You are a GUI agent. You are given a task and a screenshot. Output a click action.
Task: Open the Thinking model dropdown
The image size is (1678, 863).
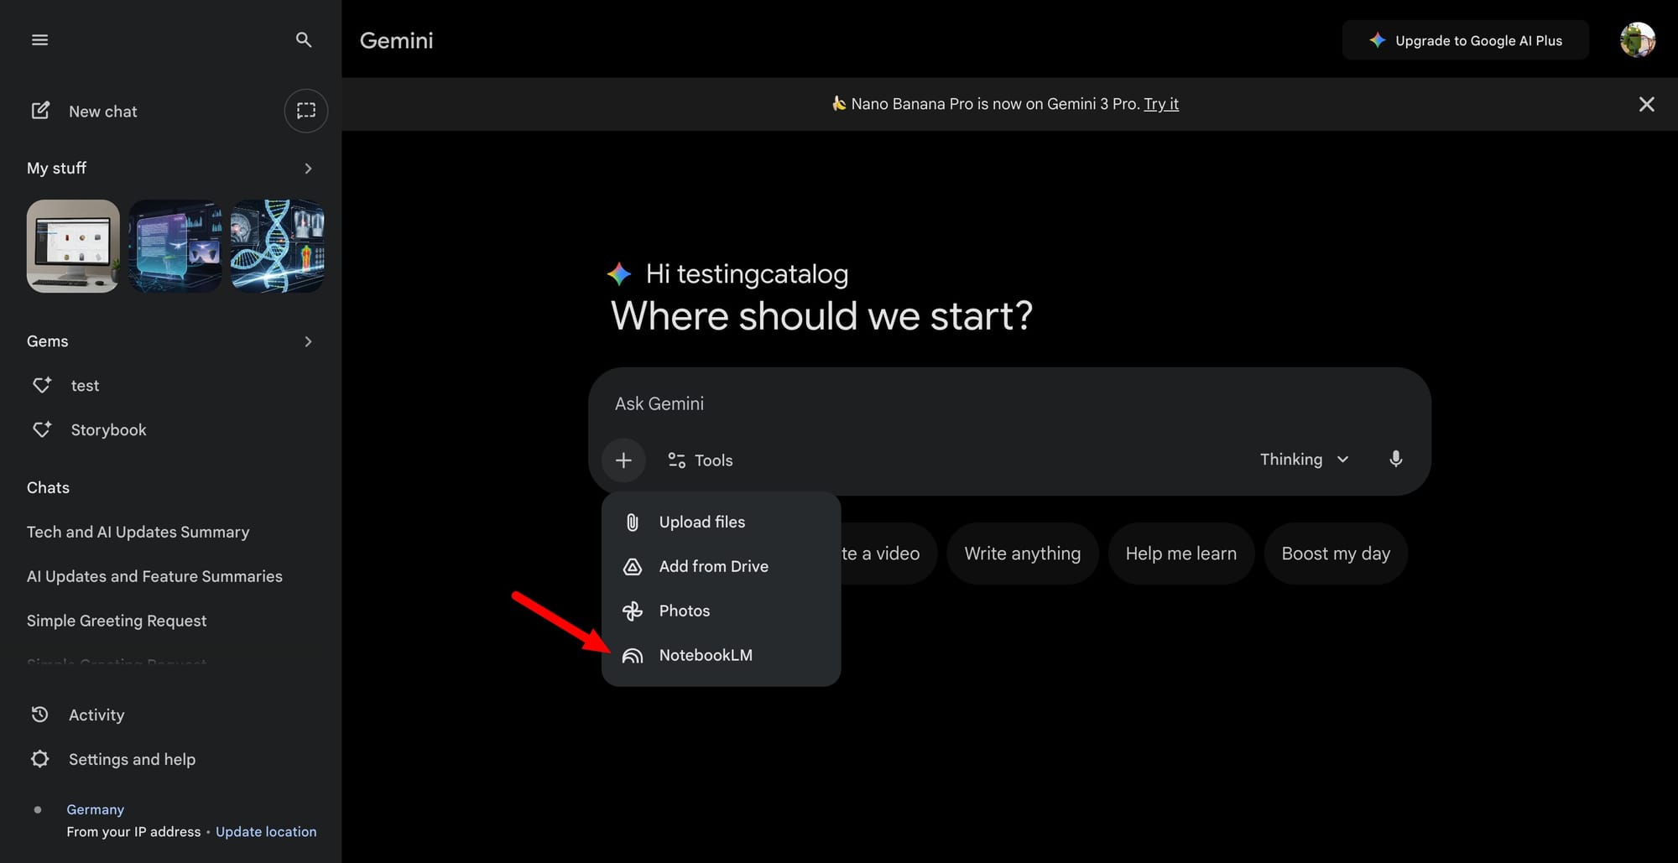(1304, 460)
